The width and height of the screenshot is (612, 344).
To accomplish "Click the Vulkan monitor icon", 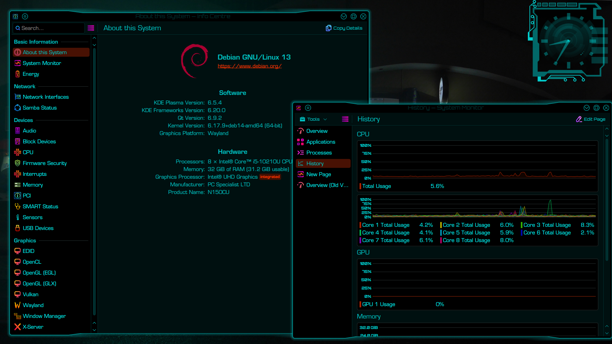I will (x=18, y=294).
